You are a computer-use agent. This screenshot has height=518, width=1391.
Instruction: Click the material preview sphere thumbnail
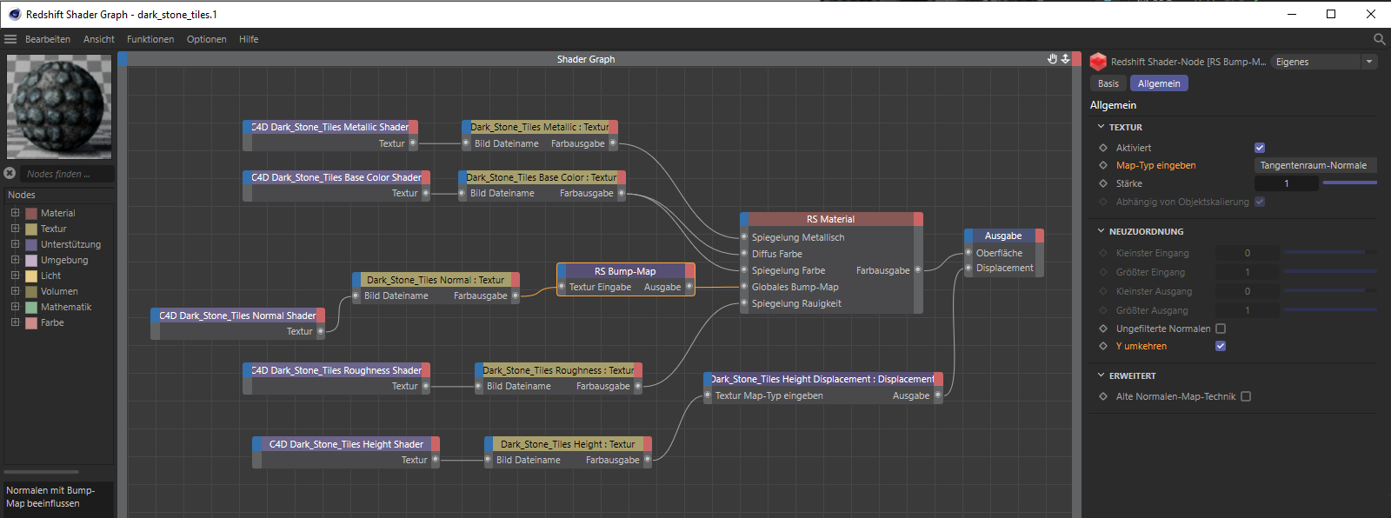pyautogui.click(x=59, y=107)
